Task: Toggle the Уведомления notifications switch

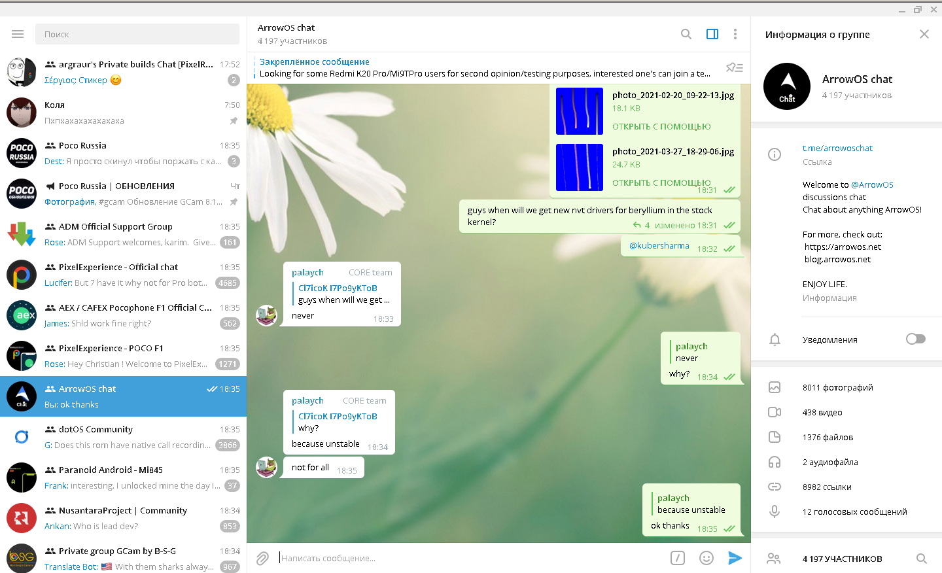Action: [x=916, y=339]
